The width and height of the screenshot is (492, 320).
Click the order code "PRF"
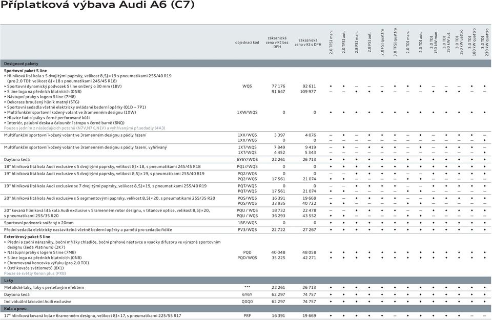247,315
